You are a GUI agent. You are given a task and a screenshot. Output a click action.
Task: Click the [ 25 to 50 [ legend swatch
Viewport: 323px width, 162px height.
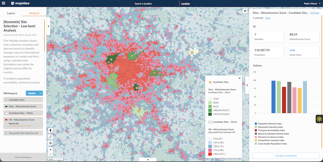(x=210, y=142)
